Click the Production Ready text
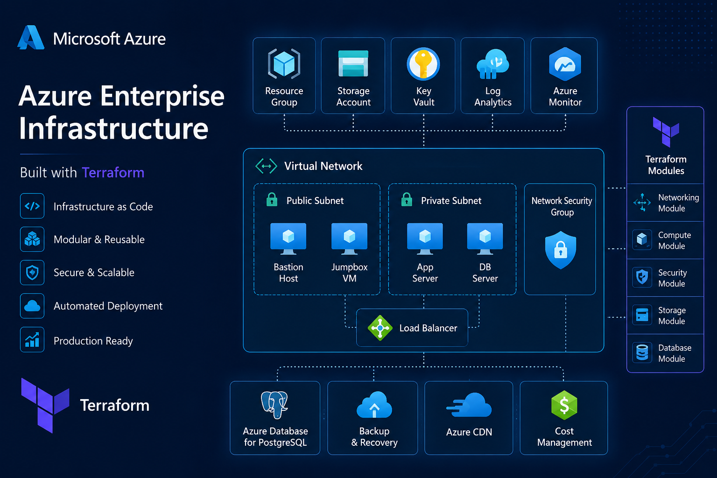This screenshot has height=478, width=717. [93, 341]
